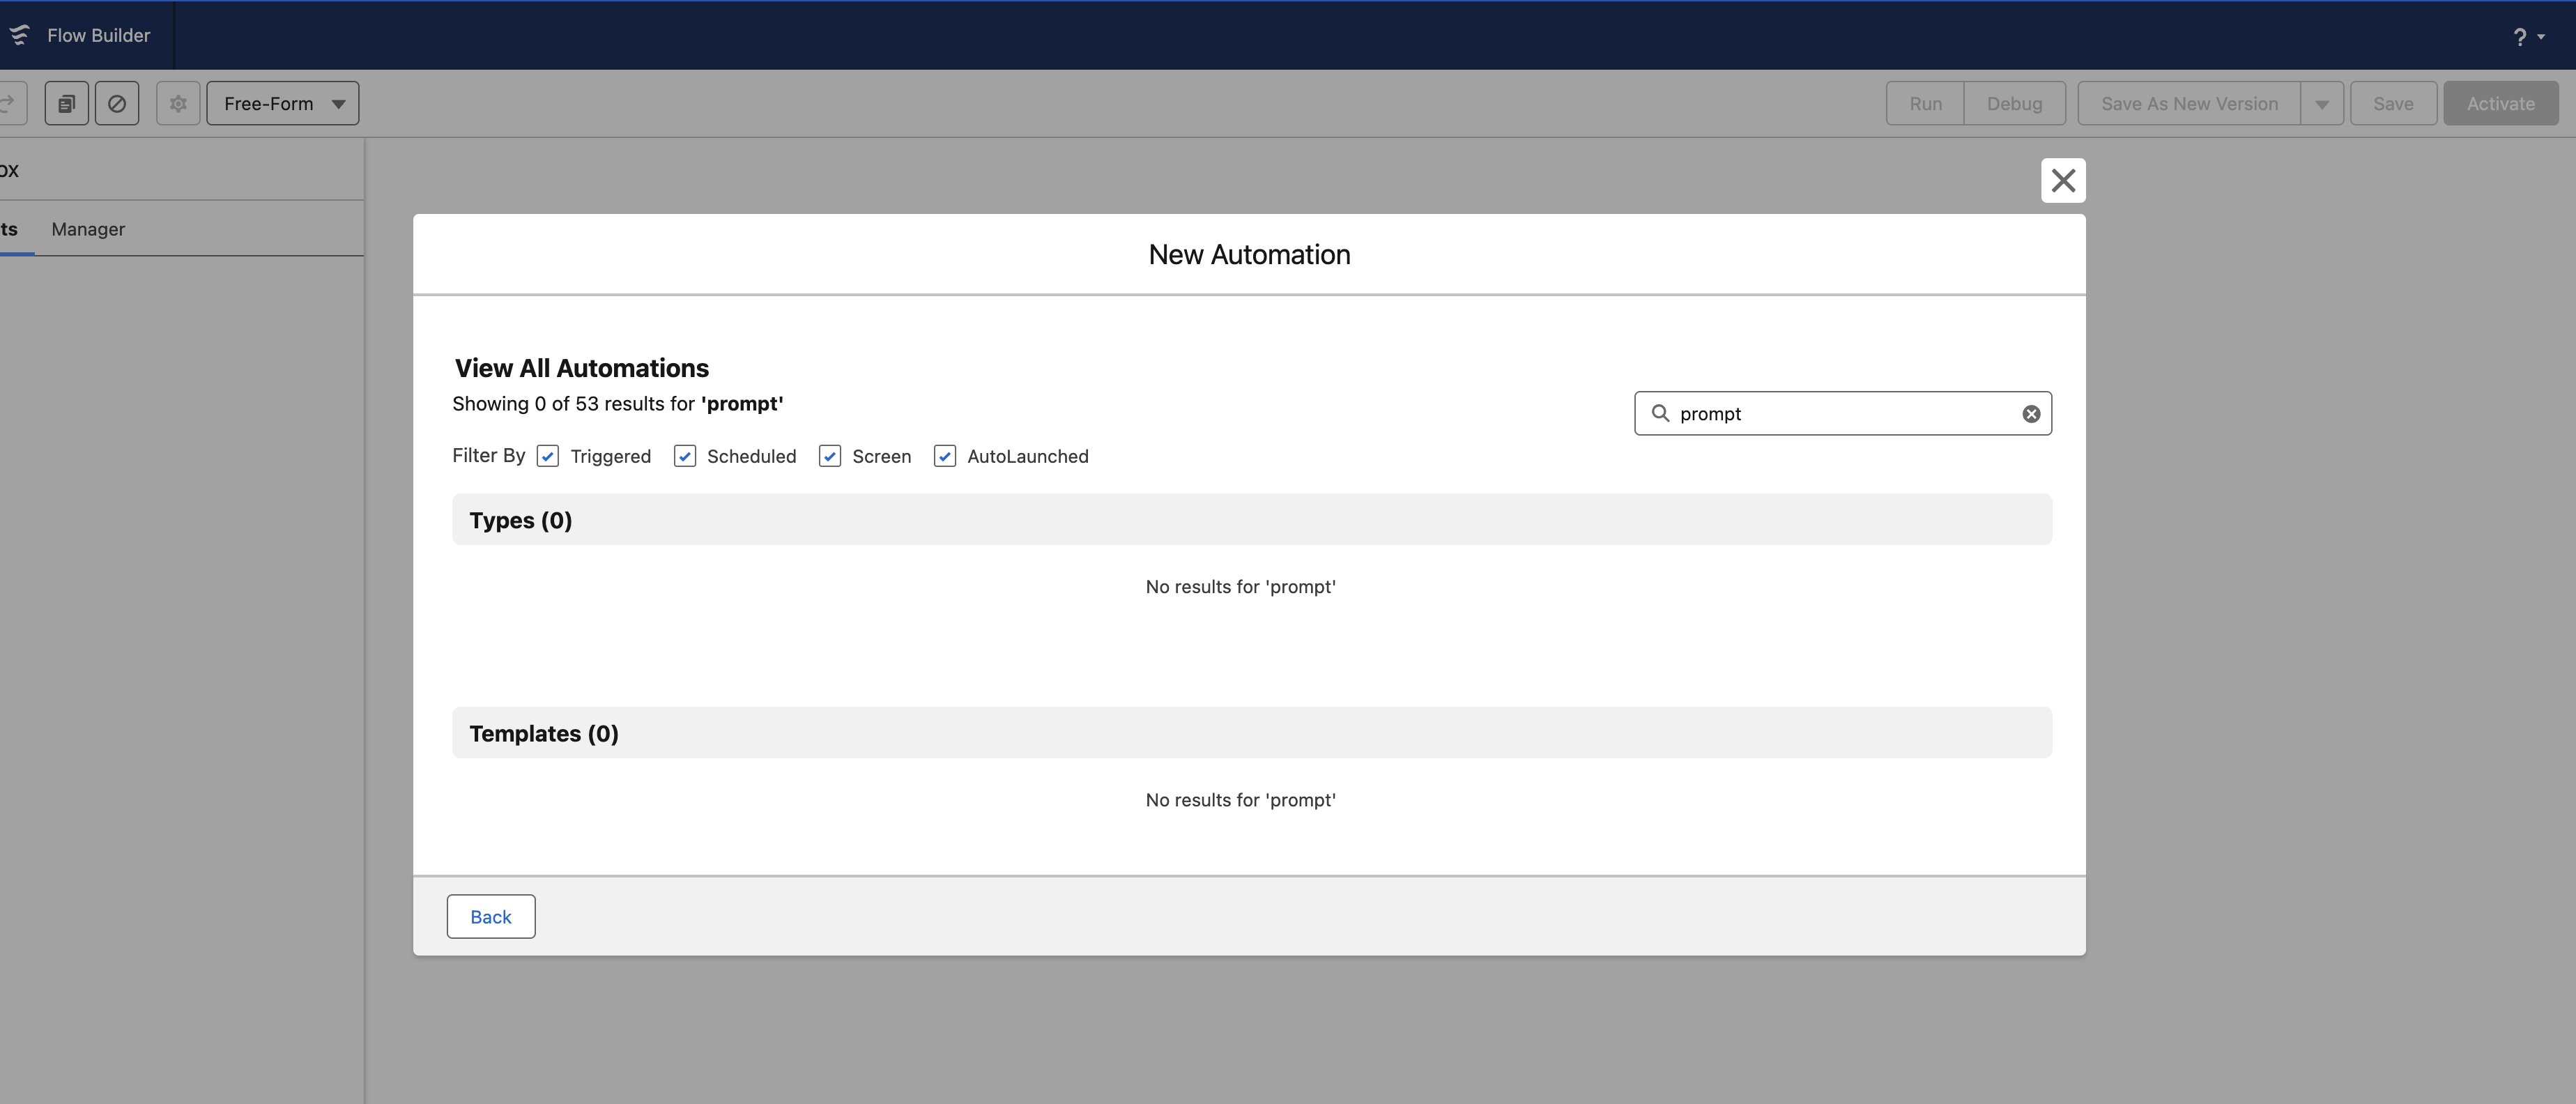Switch to the Manager tab
Screen dimensions: 2576x1104
click(x=88, y=229)
